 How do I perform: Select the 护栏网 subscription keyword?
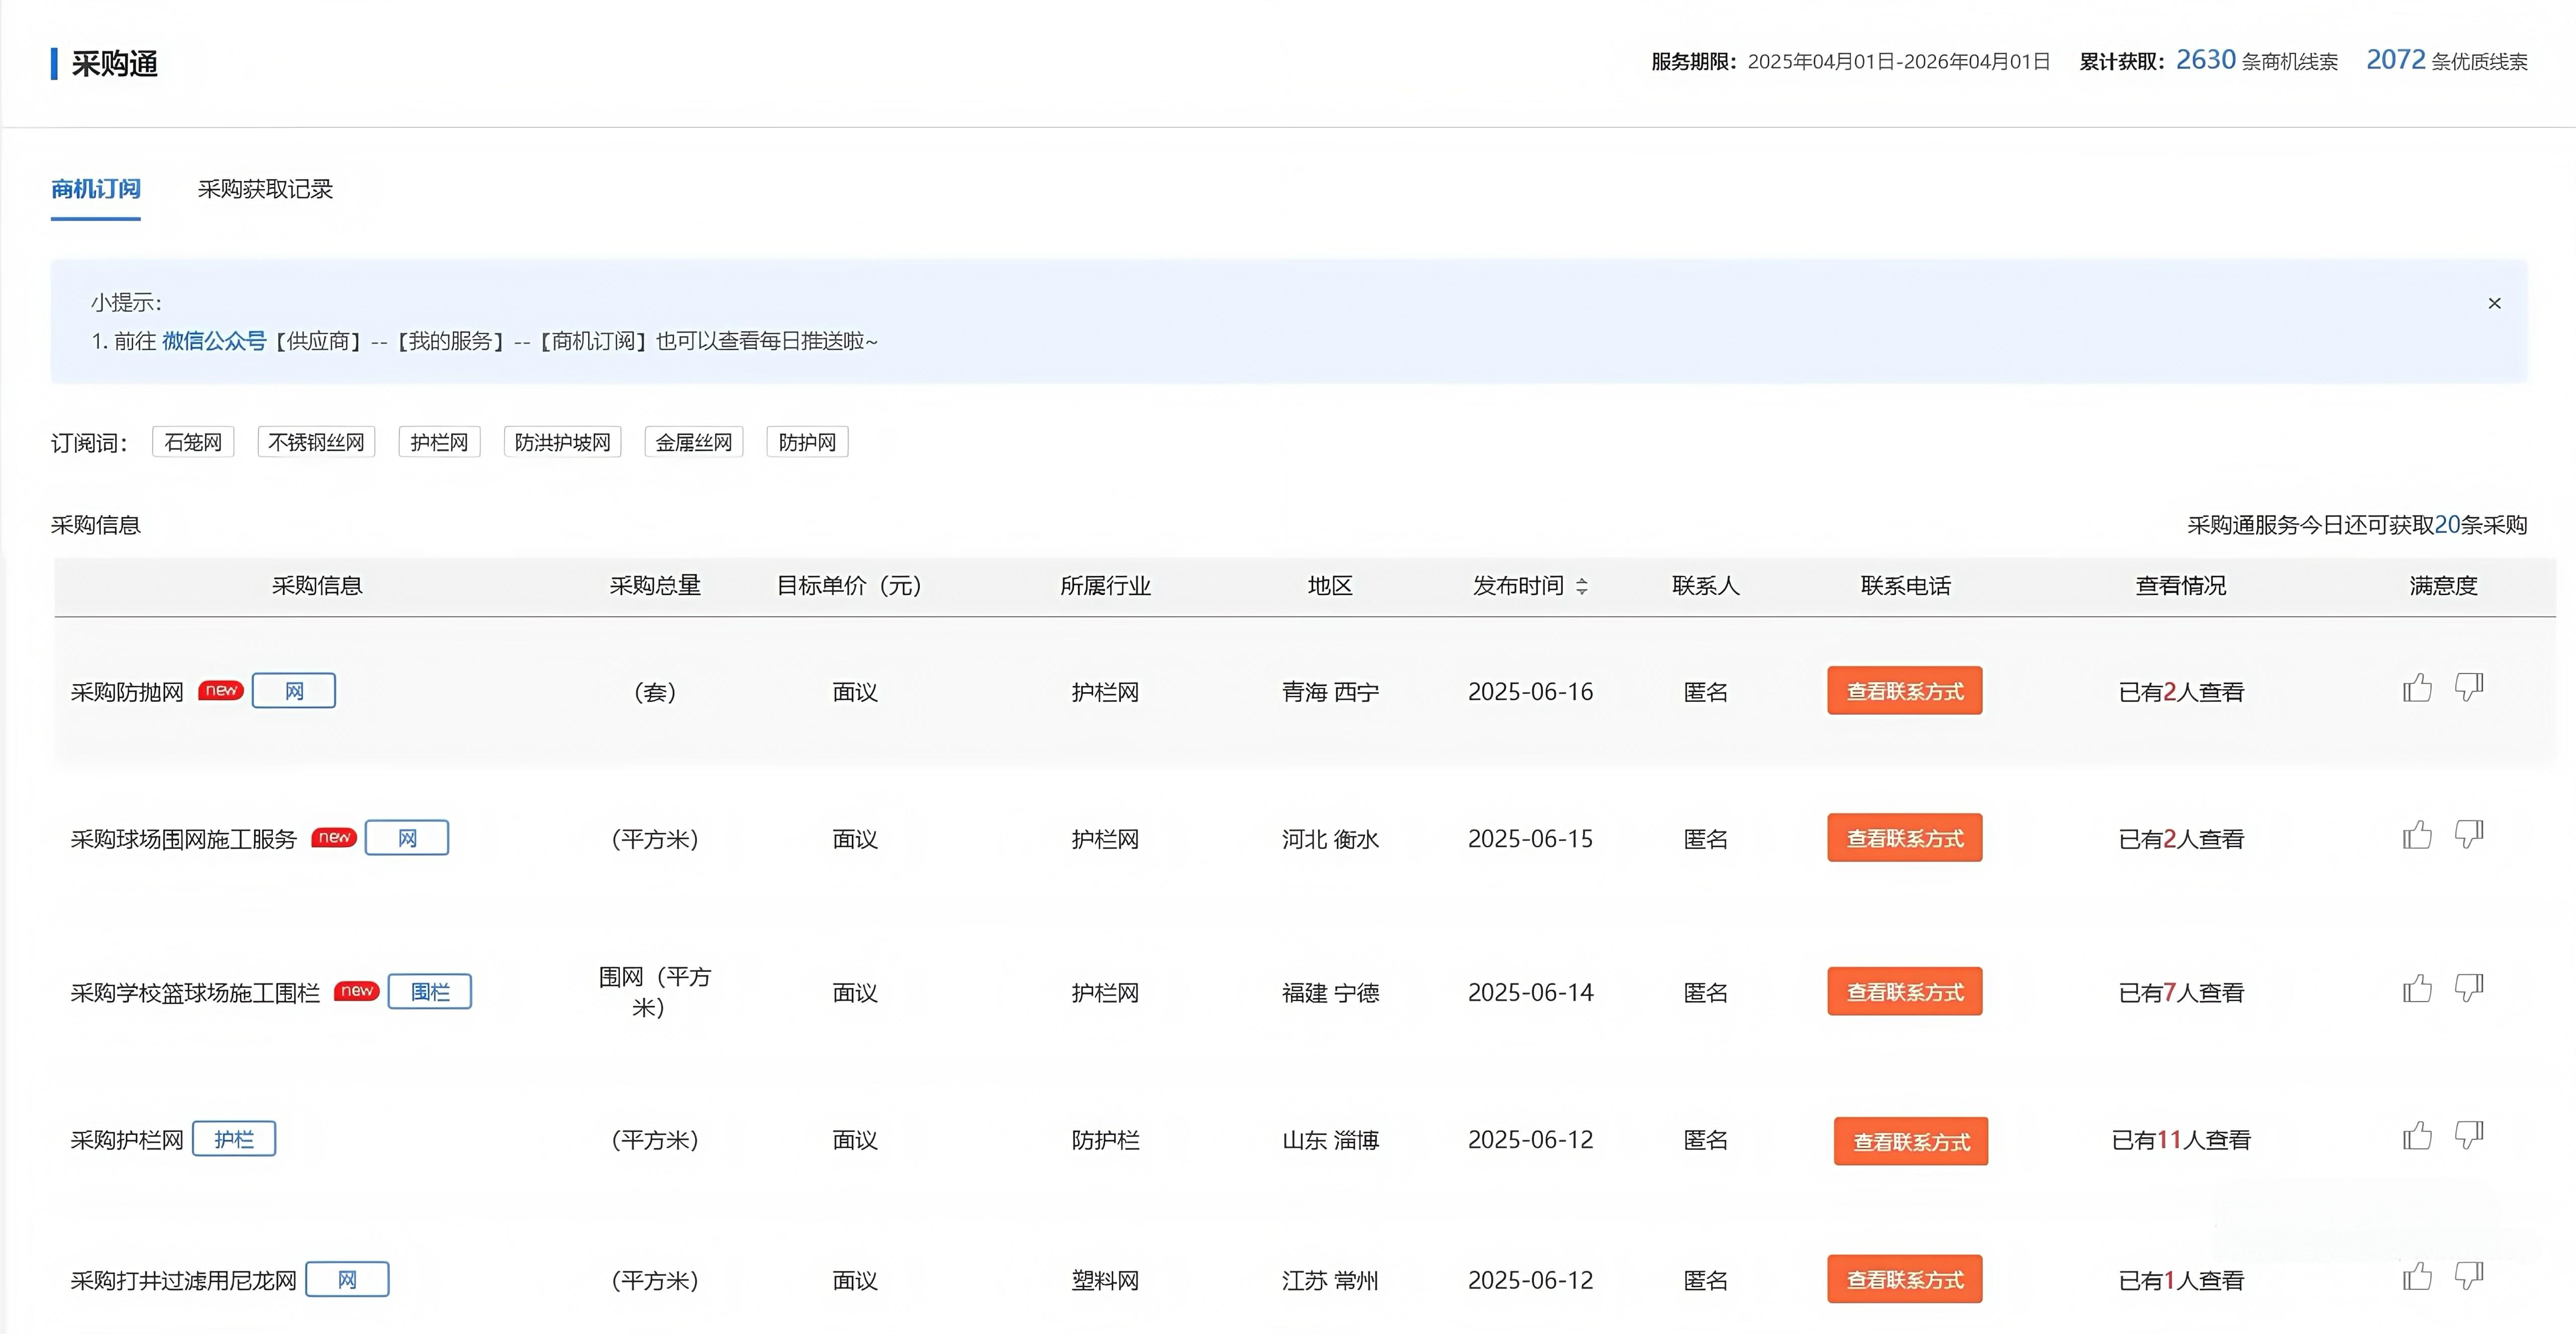point(439,442)
